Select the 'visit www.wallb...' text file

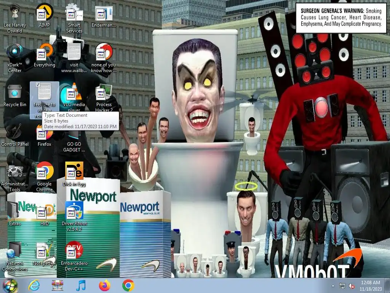74,58
